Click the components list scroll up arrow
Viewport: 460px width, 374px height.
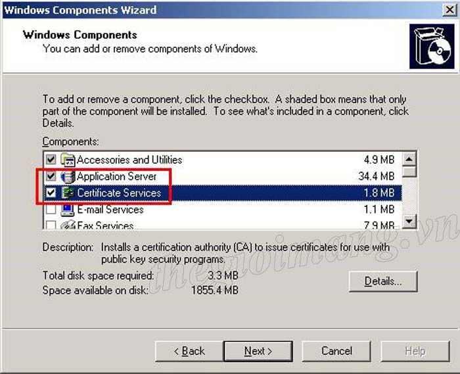coord(409,159)
